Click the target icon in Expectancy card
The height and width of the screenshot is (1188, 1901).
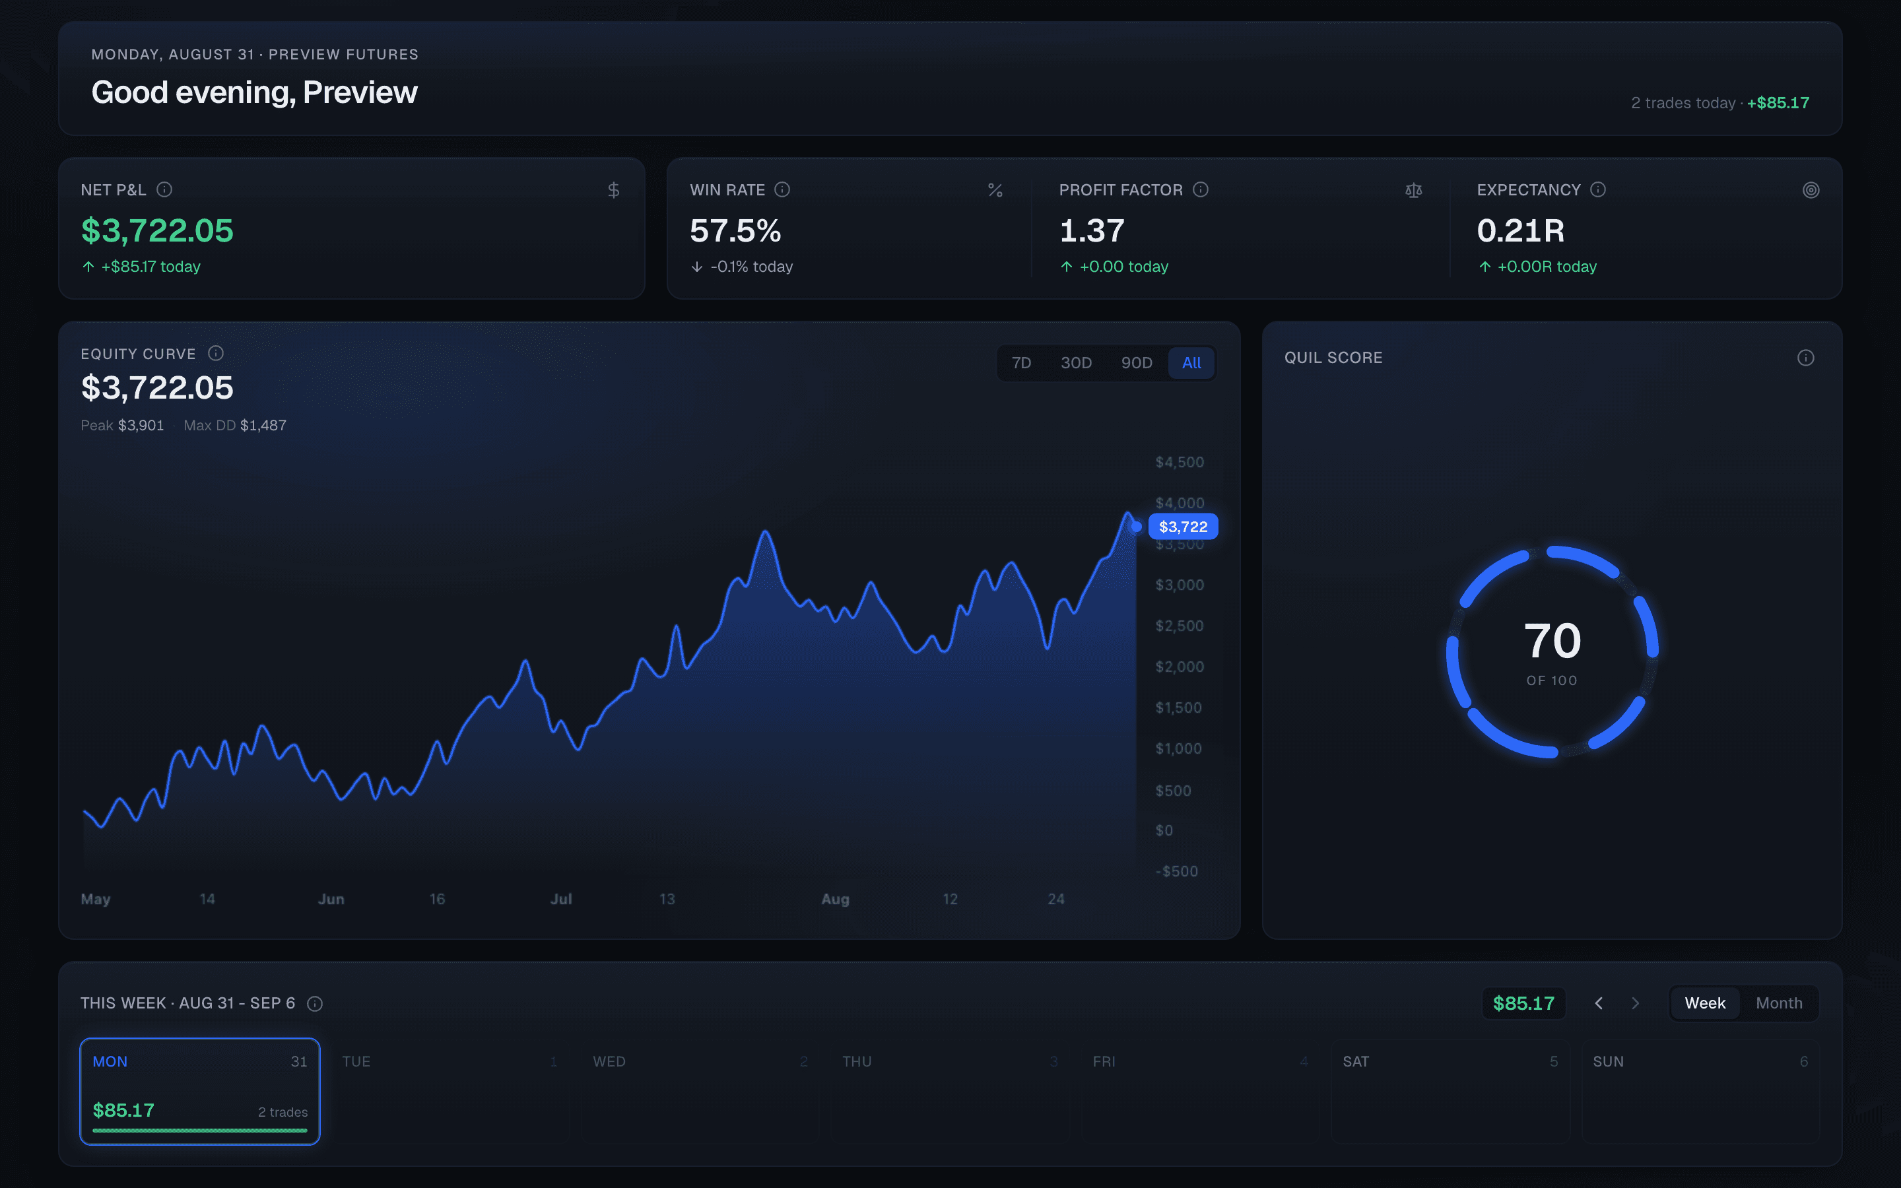1811,190
